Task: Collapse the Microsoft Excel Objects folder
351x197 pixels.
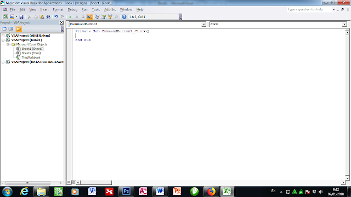Action: (8, 44)
